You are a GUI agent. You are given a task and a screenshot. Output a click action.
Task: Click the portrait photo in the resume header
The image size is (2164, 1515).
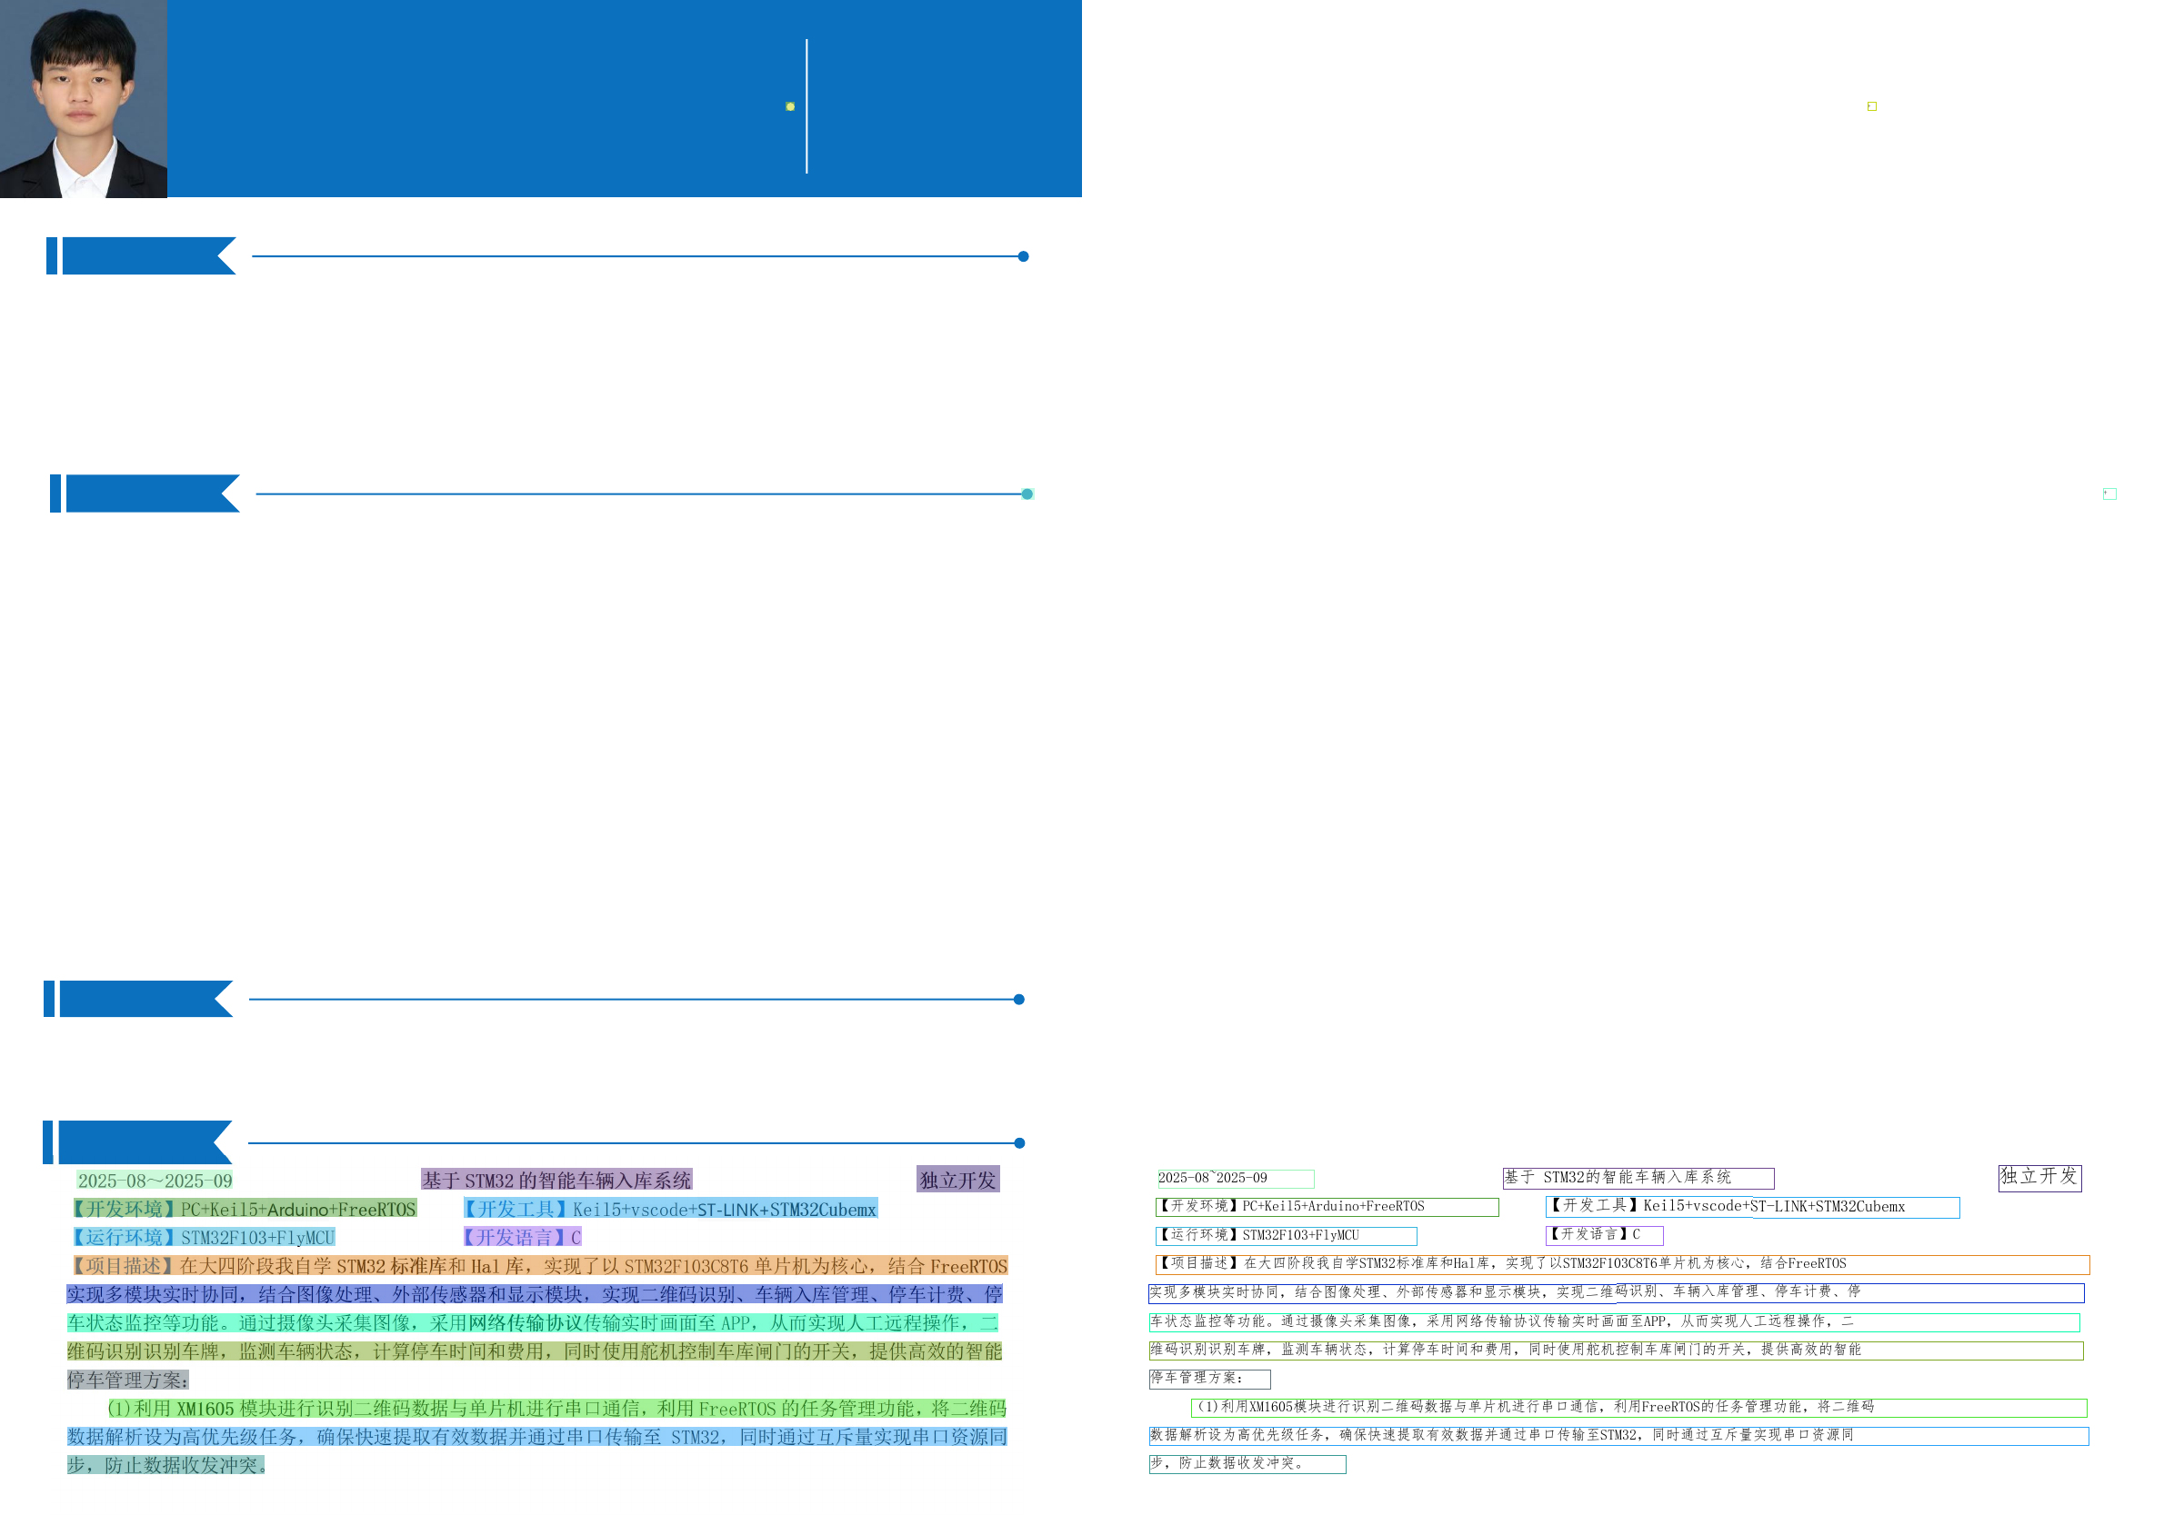(83, 99)
